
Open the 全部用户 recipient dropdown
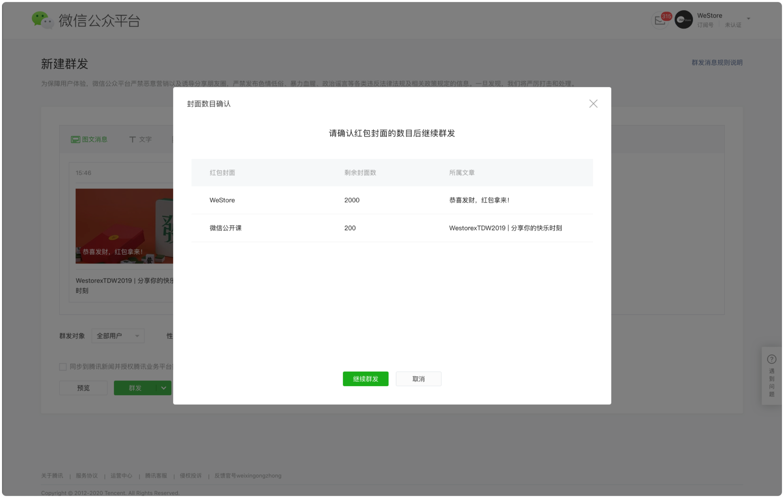(118, 336)
